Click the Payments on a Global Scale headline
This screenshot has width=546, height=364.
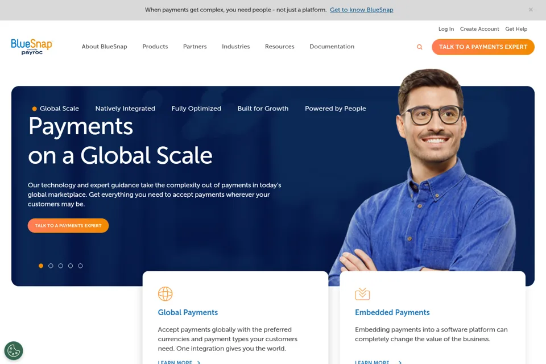(x=120, y=140)
